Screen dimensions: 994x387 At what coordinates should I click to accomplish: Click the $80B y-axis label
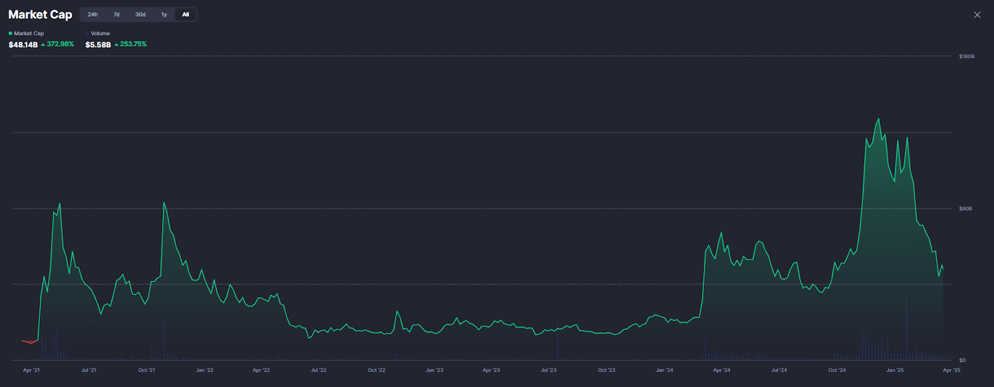965,208
